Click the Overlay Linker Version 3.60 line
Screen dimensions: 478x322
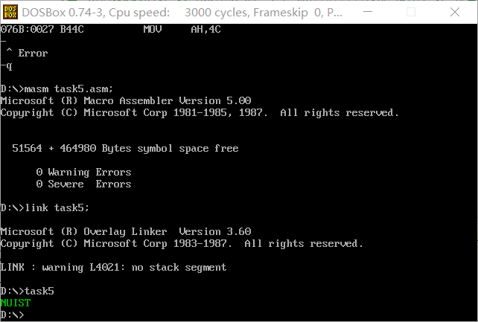(126, 231)
